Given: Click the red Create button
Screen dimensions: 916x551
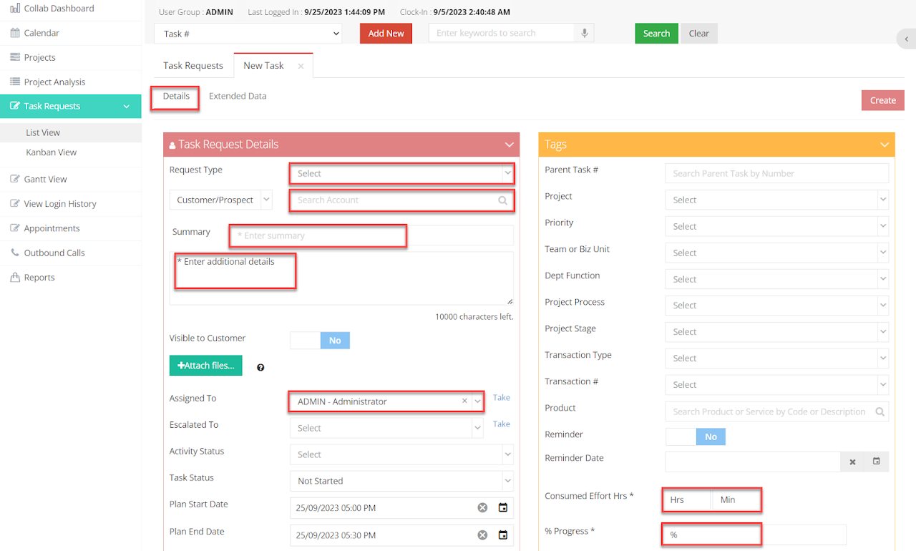Looking at the screenshot, I should pos(882,100).
